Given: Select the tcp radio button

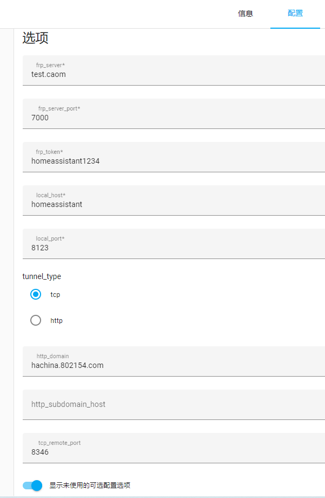Looking at the screenshot, I should [36, 294].
